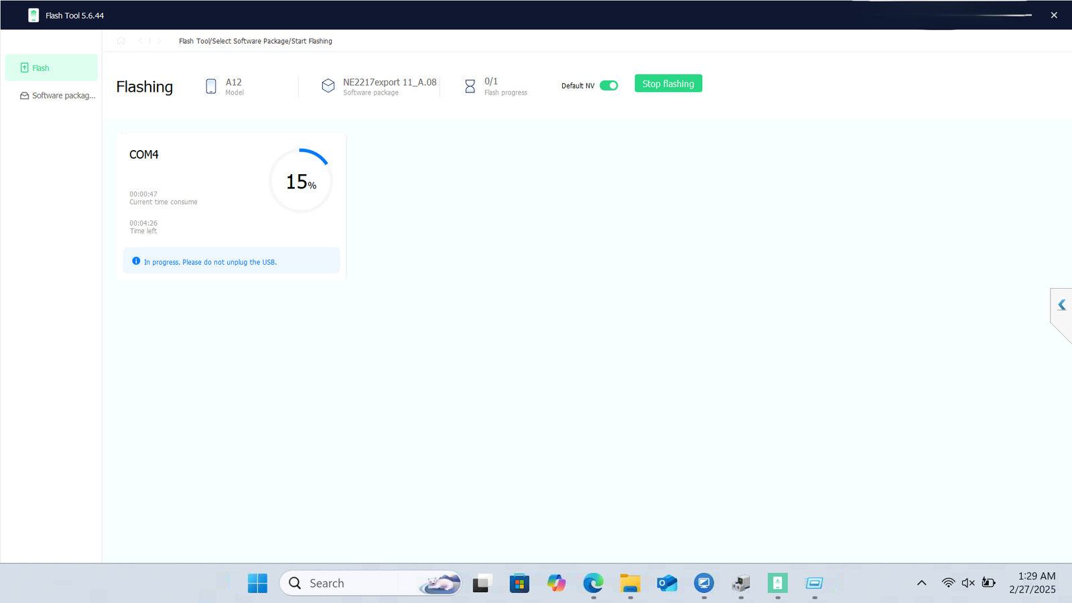The image size is (1072, 603).
Task: Click the software package cube icon
Action: pyautogui.click(x=328, y=86)
